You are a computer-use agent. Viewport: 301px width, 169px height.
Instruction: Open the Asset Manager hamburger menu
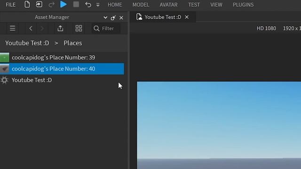pyautogui.click(x=13, y=28)
